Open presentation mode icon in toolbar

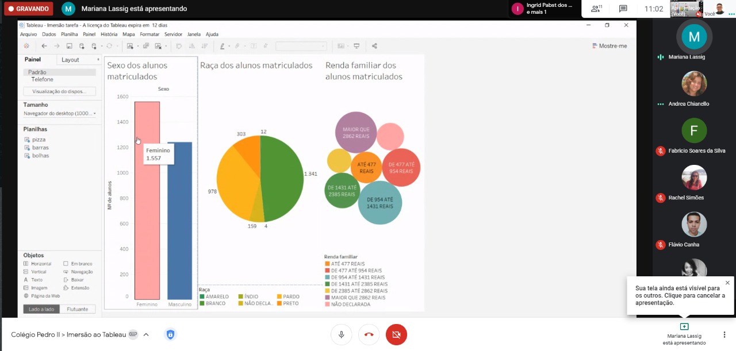click(356, 46)
